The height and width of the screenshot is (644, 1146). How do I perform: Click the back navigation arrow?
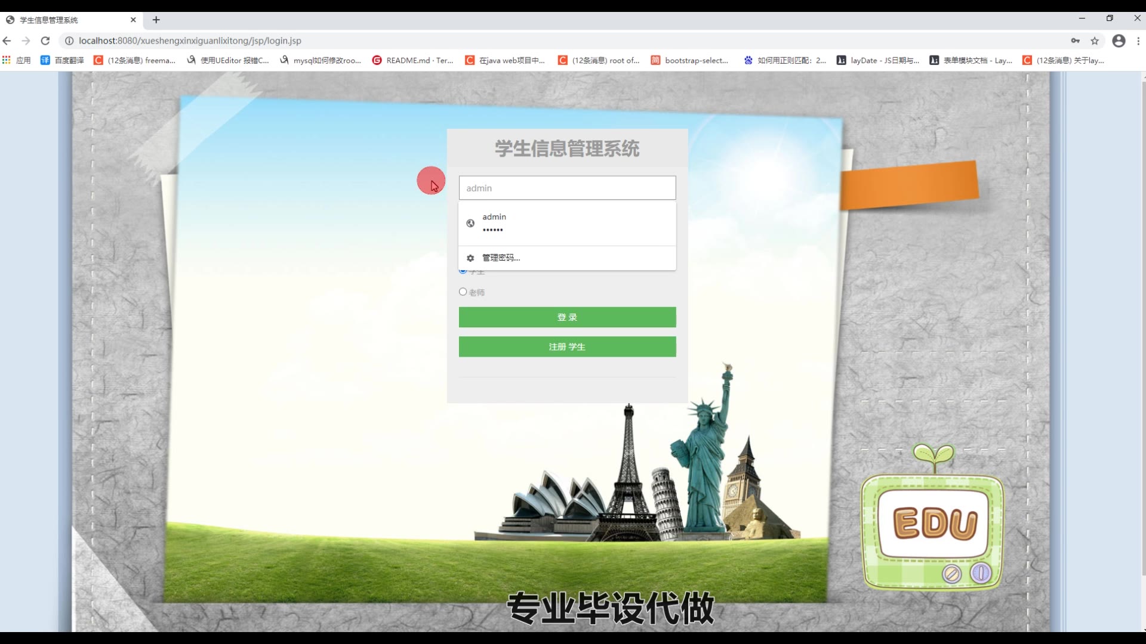pos(7,41)
